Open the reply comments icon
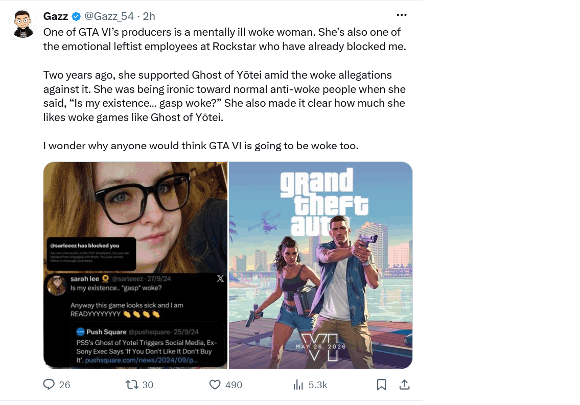Viewport: 580px width, 405px height. [x=49, y=385]
